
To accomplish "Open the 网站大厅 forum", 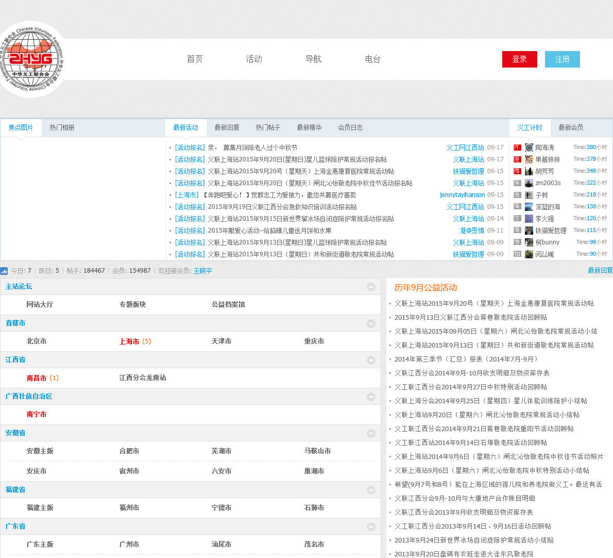I will pos(40,304).
